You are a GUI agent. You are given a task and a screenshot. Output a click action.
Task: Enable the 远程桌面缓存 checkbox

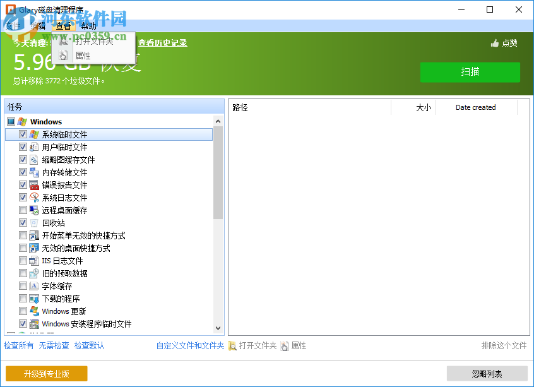point(23,210)
